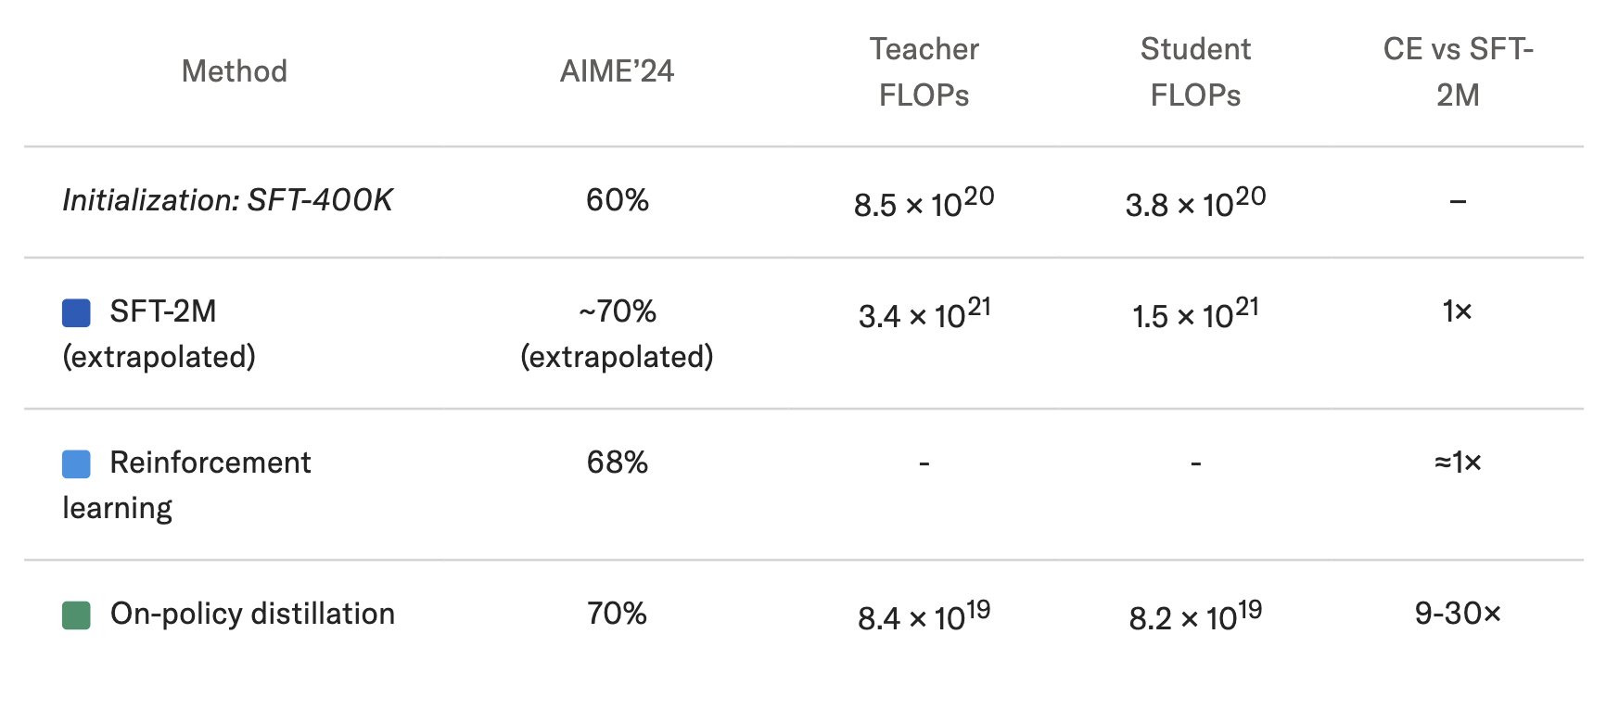Select the 8.2 × 10^19 student FLOPs cell

pos(1195,615)
